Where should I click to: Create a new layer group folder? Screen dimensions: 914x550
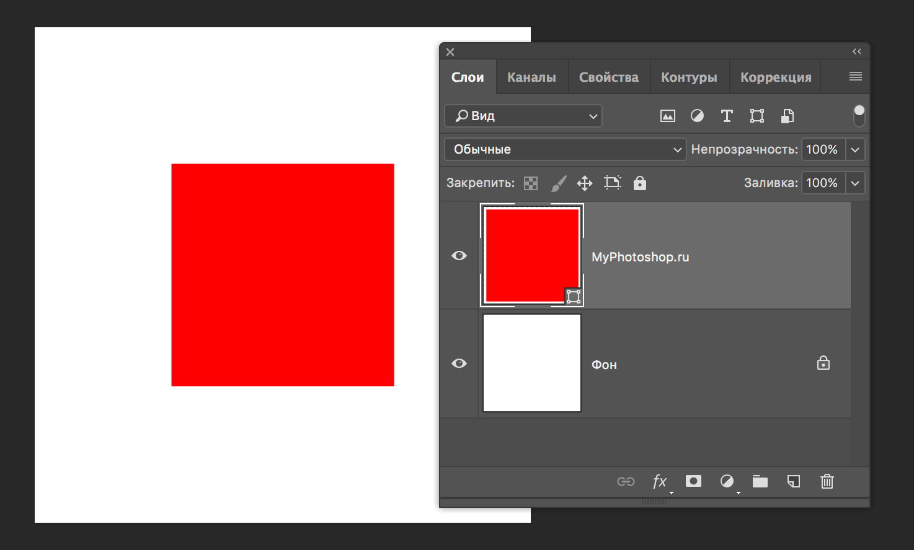(x=760, y=481)
